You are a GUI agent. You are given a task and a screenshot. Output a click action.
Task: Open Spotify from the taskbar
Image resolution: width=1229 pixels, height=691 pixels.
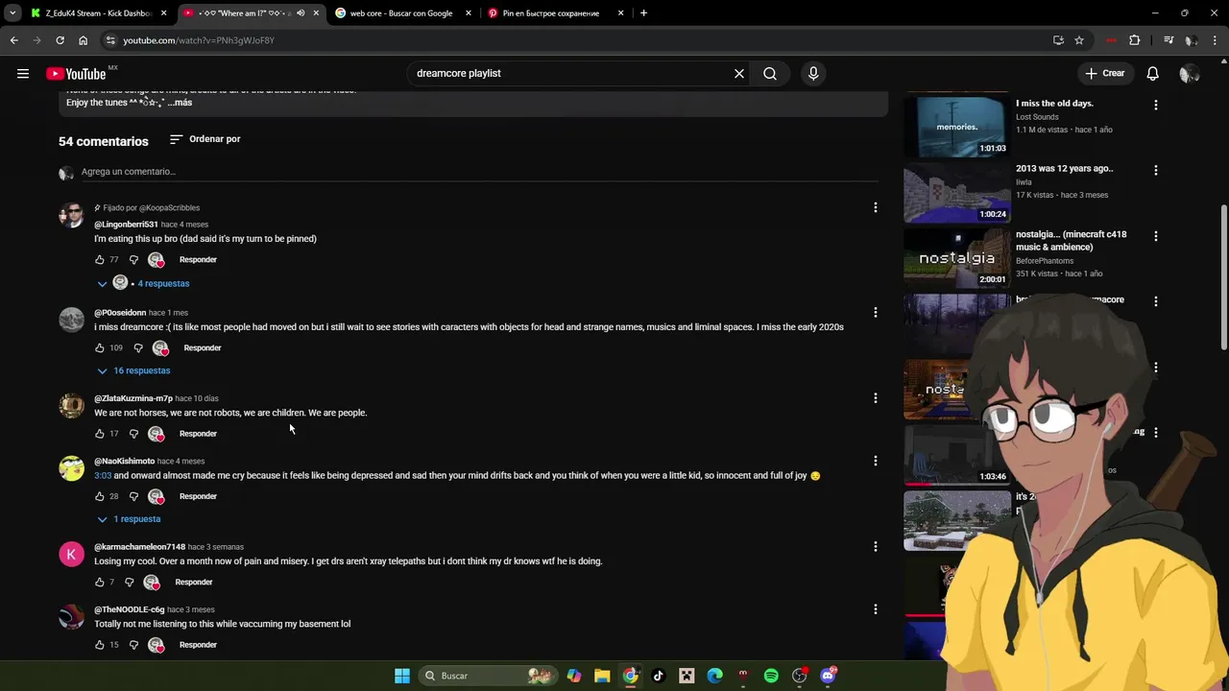771,676
